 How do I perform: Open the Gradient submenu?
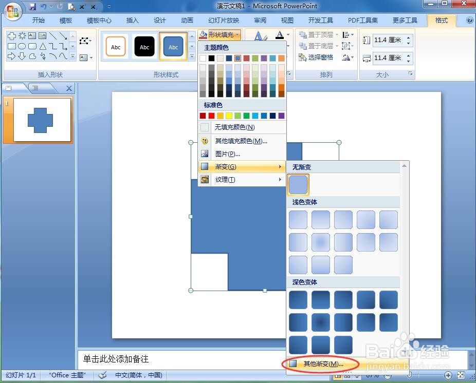(242, 166)
